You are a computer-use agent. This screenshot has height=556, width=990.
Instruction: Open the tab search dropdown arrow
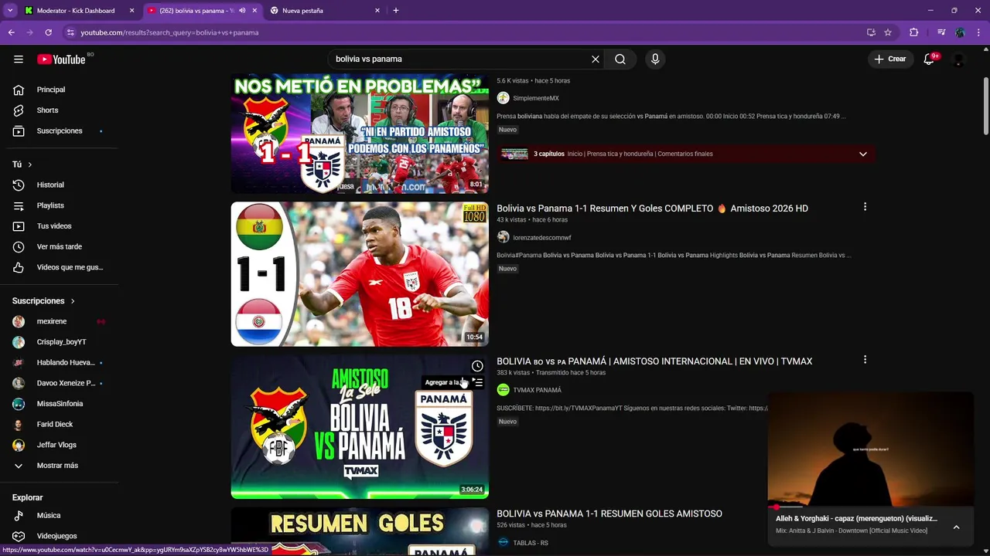10,11
